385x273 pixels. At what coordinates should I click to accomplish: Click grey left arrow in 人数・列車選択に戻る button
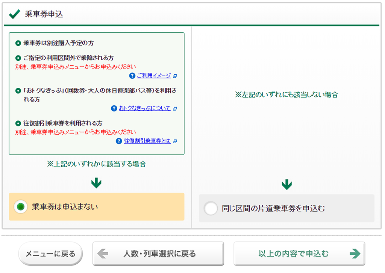pyautogui.click(x=103, y=253)
